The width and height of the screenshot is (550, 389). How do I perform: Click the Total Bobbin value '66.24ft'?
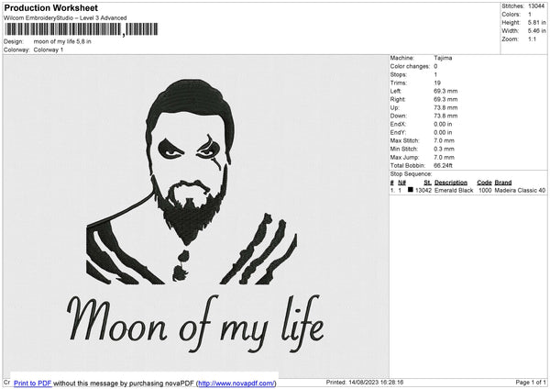tap(443, 166)
